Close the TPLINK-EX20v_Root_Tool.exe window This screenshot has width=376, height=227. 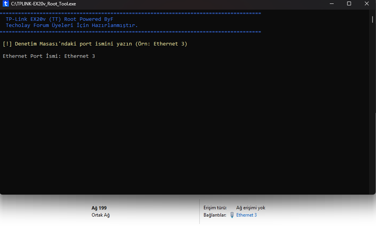coord(367,3)
